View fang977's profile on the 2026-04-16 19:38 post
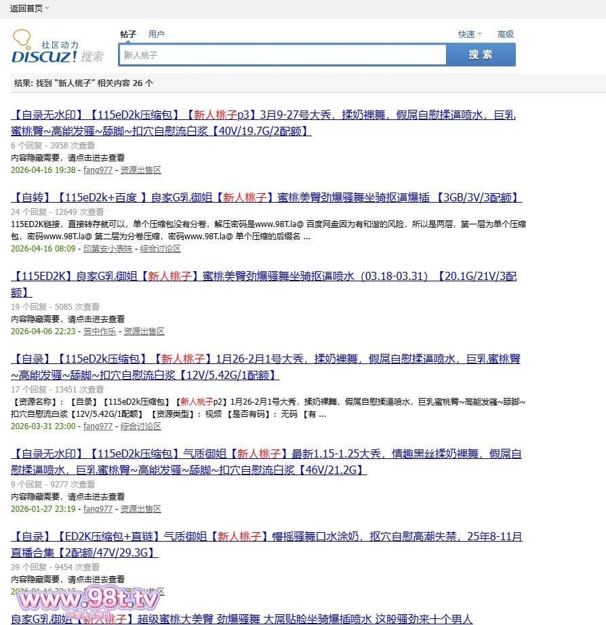The image size is (606, 625). (98, 170)
